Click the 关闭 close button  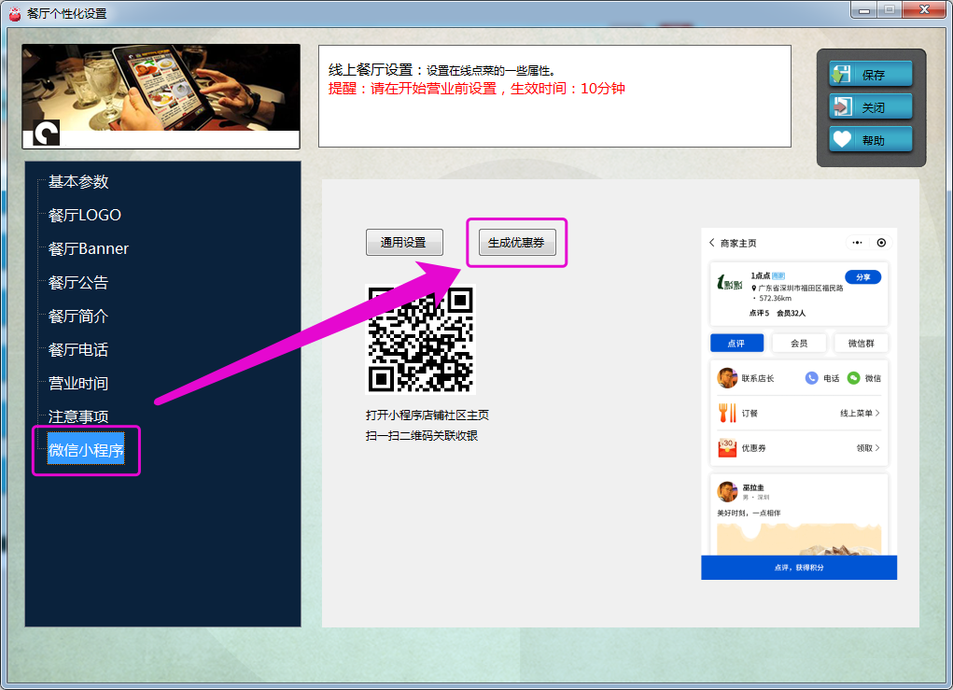click(870, 107)
